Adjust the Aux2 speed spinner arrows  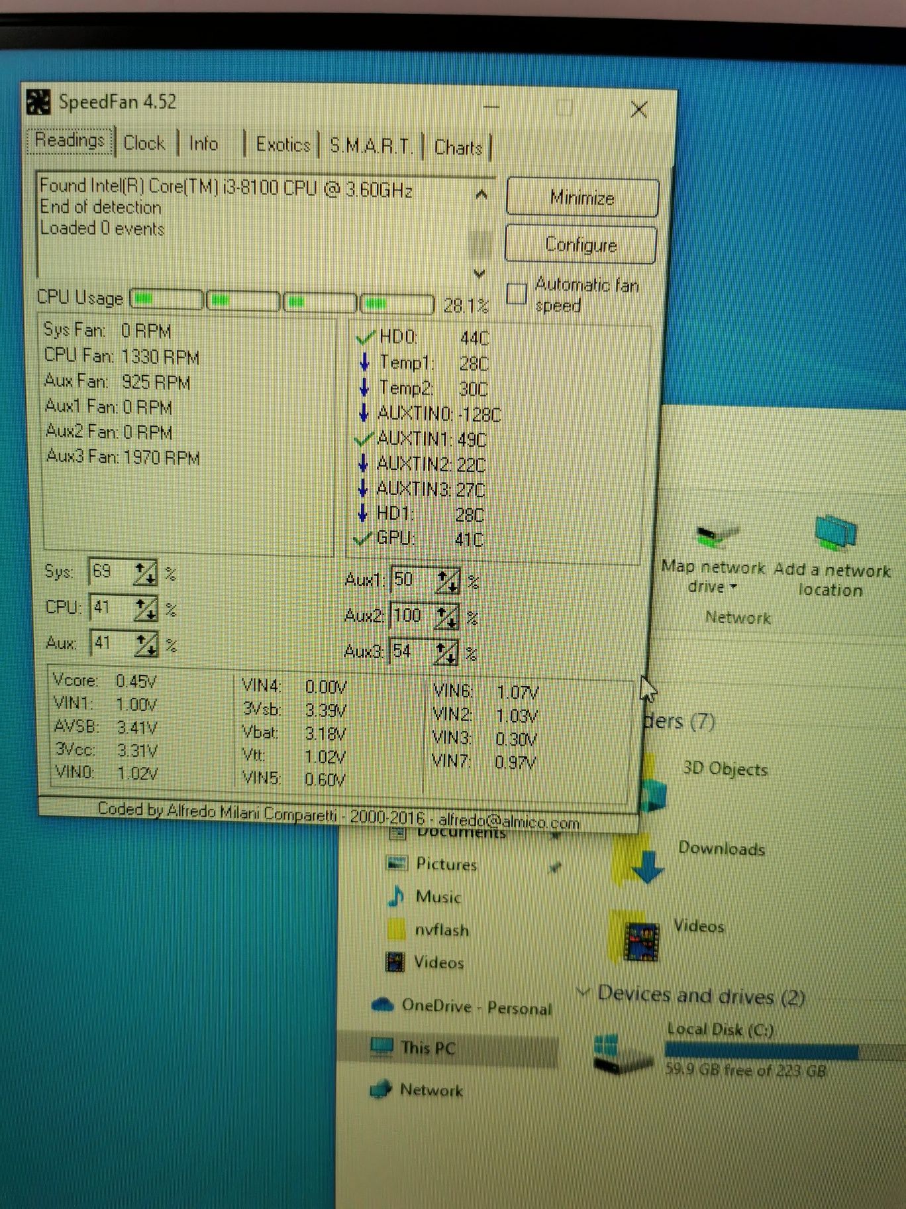click(446, 617)
